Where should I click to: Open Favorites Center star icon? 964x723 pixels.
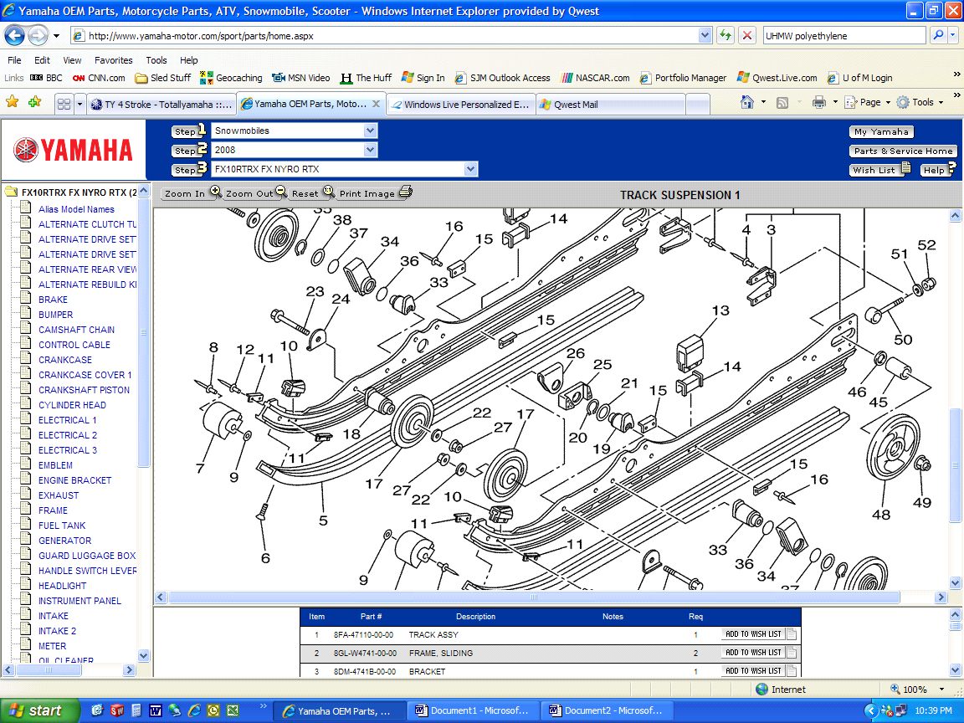coord(13,103)
